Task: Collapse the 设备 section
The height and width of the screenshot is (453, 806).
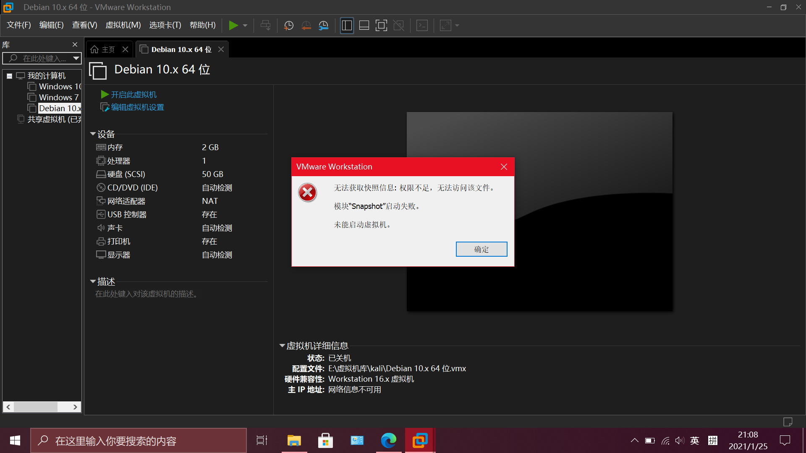Action: (x=93, y=134)
